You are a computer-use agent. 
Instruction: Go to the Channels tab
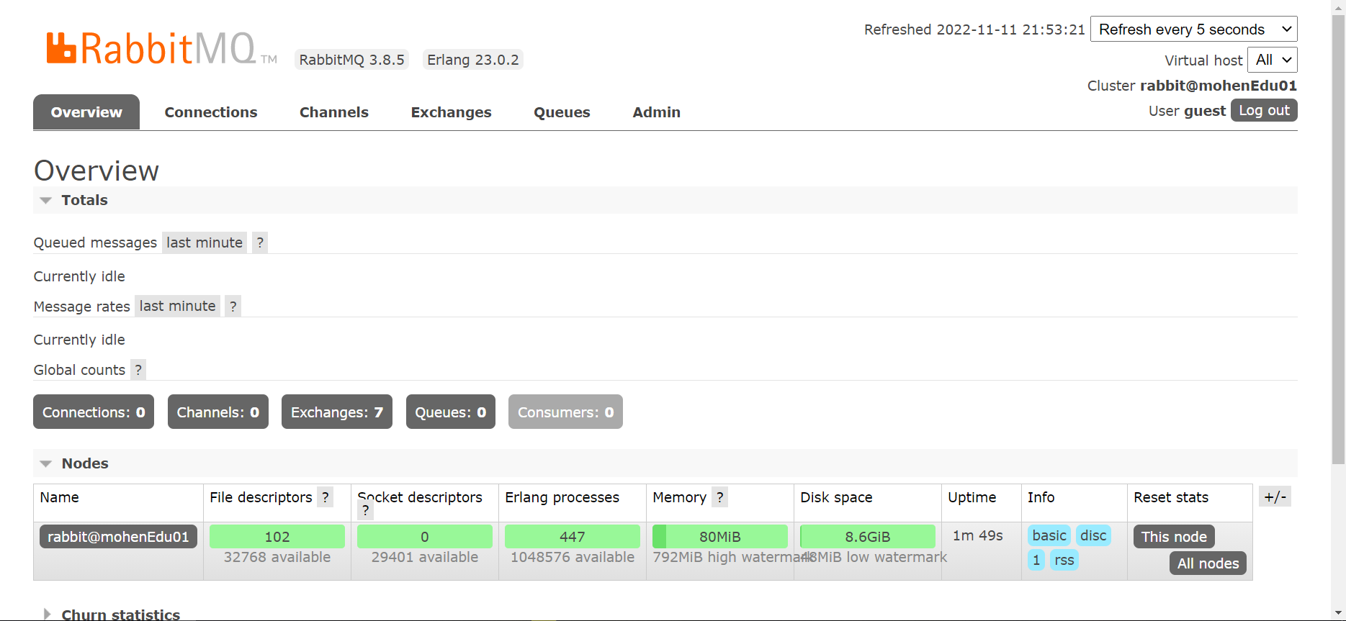point(334,112)
